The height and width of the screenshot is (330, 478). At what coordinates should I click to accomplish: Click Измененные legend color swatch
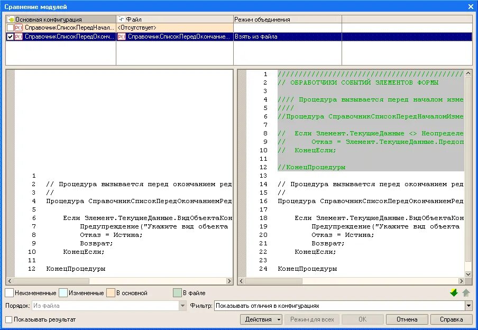coord(63,293)
